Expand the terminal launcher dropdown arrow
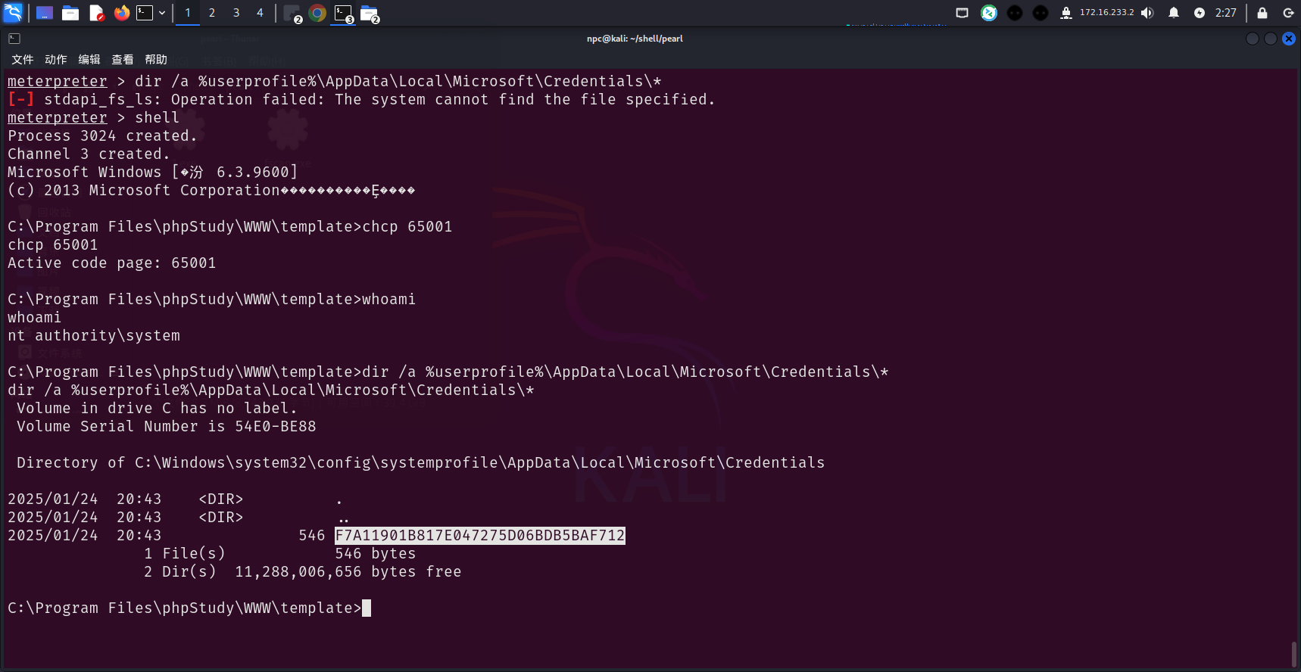This screenshot has height=672, width=1301. [161, 13]
